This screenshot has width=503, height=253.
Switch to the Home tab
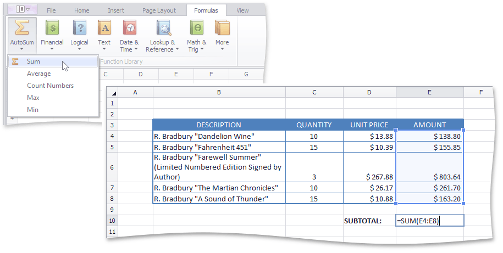coord(82,10)
